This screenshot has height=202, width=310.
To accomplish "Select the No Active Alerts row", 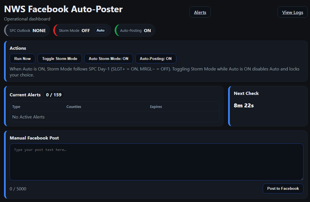I will [x=114, y=117].
